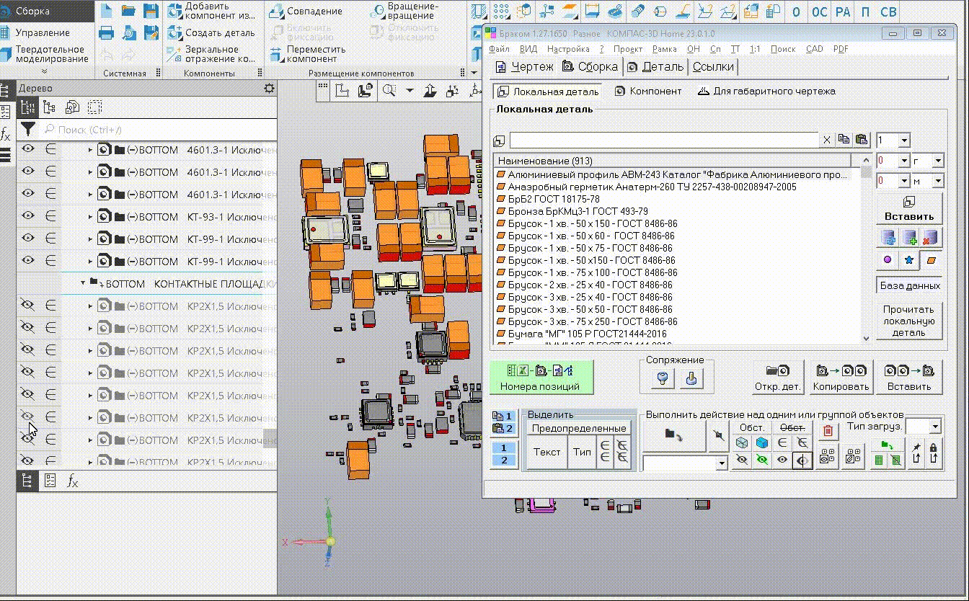Screen dimensions: 969x601
Task: Open the quantity dropdown showing 1
Action: point(904,141)
